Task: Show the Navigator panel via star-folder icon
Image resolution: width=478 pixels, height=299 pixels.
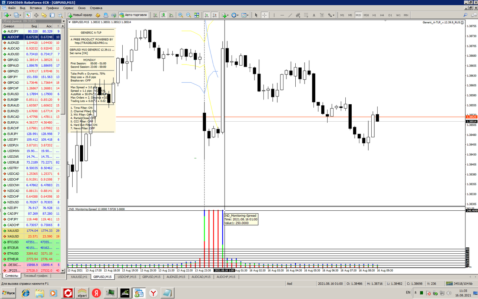Action: (x=44, y=15)
